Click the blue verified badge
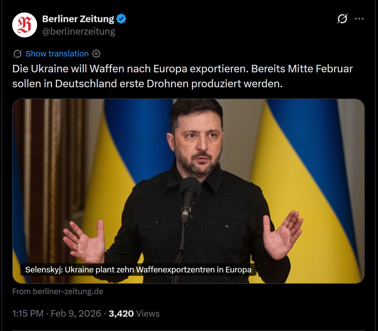This screenshot has height=331, width=378. [x=121, y=19]
